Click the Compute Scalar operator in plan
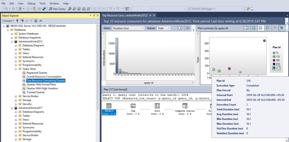289x142 pixels. tap(185, 109)
